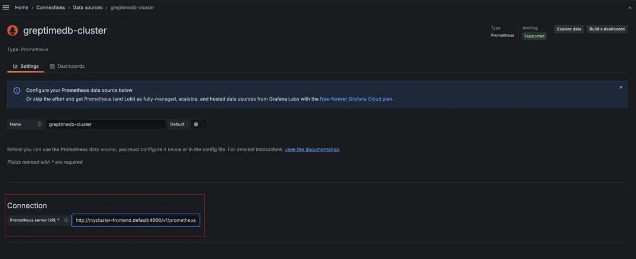636x259 pixels.
Task: Click the 'Configure your Prometheus data source below' heading
Action: coord(79,91)
